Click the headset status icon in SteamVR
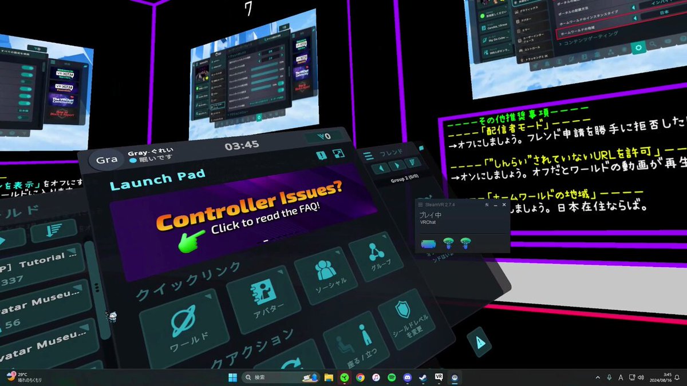The image size is (687, 386). (x=429, y=244)
